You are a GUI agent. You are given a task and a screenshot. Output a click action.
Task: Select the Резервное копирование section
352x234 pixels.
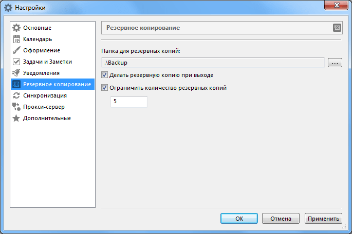coord(53,84)
